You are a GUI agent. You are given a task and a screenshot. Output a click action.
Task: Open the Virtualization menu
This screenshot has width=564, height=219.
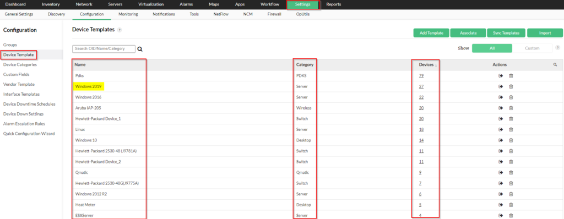point(151,4)
